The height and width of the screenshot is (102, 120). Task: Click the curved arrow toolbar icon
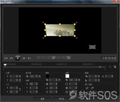click(x=68, y=58)
